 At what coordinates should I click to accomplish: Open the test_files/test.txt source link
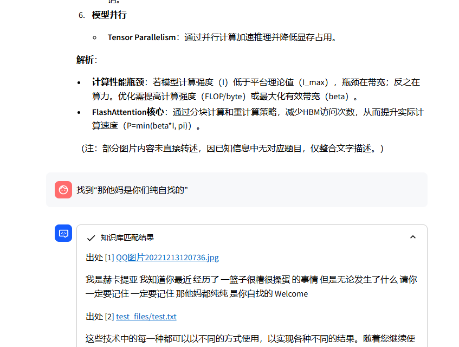[146, 317]
